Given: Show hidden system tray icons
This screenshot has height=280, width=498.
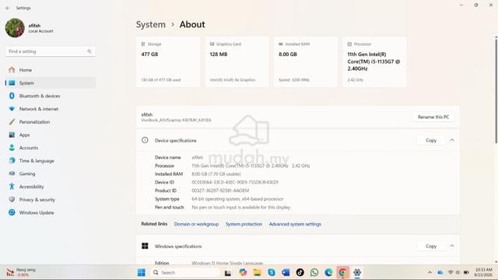Looking at the screenshot, I should 430,272.
